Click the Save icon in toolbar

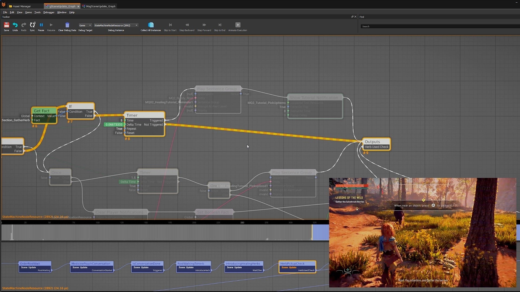click(6, 25)
